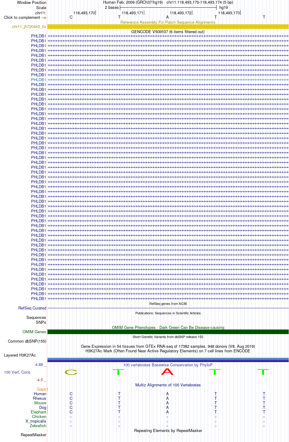The width and height of the screenshot is (289, 442).
Task: Click coordinate label 118,493,170 on ruler
Action: 84,13
